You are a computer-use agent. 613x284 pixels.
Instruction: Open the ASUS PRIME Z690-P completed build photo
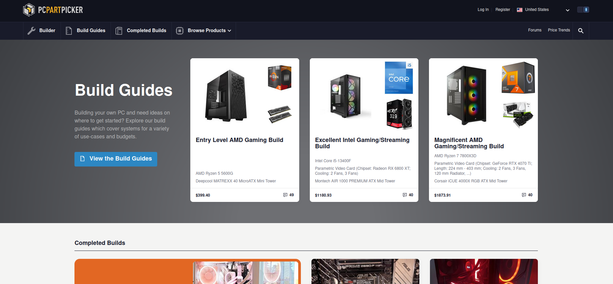coord(365,271)
